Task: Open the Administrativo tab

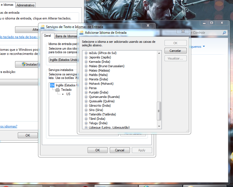Action: (x=25, y=5)
